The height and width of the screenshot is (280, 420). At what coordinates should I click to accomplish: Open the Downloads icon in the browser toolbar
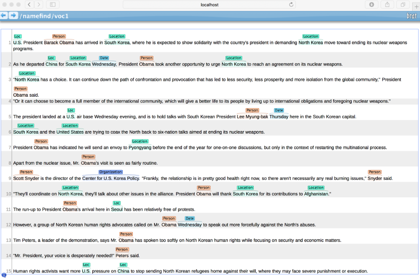pyautogui.click(x=371, y=5)
